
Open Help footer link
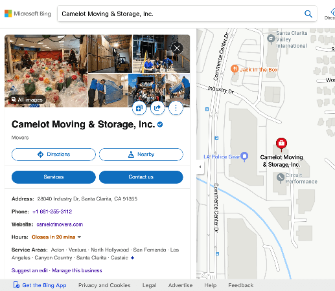point(211,285)
